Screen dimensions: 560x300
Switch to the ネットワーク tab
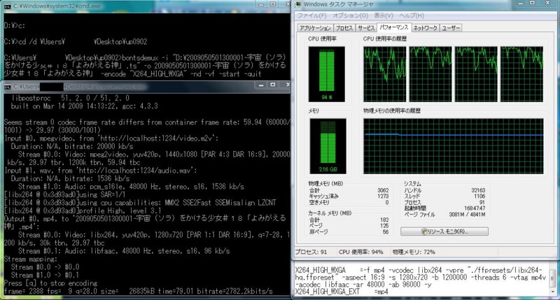click(x=425, y=28)
